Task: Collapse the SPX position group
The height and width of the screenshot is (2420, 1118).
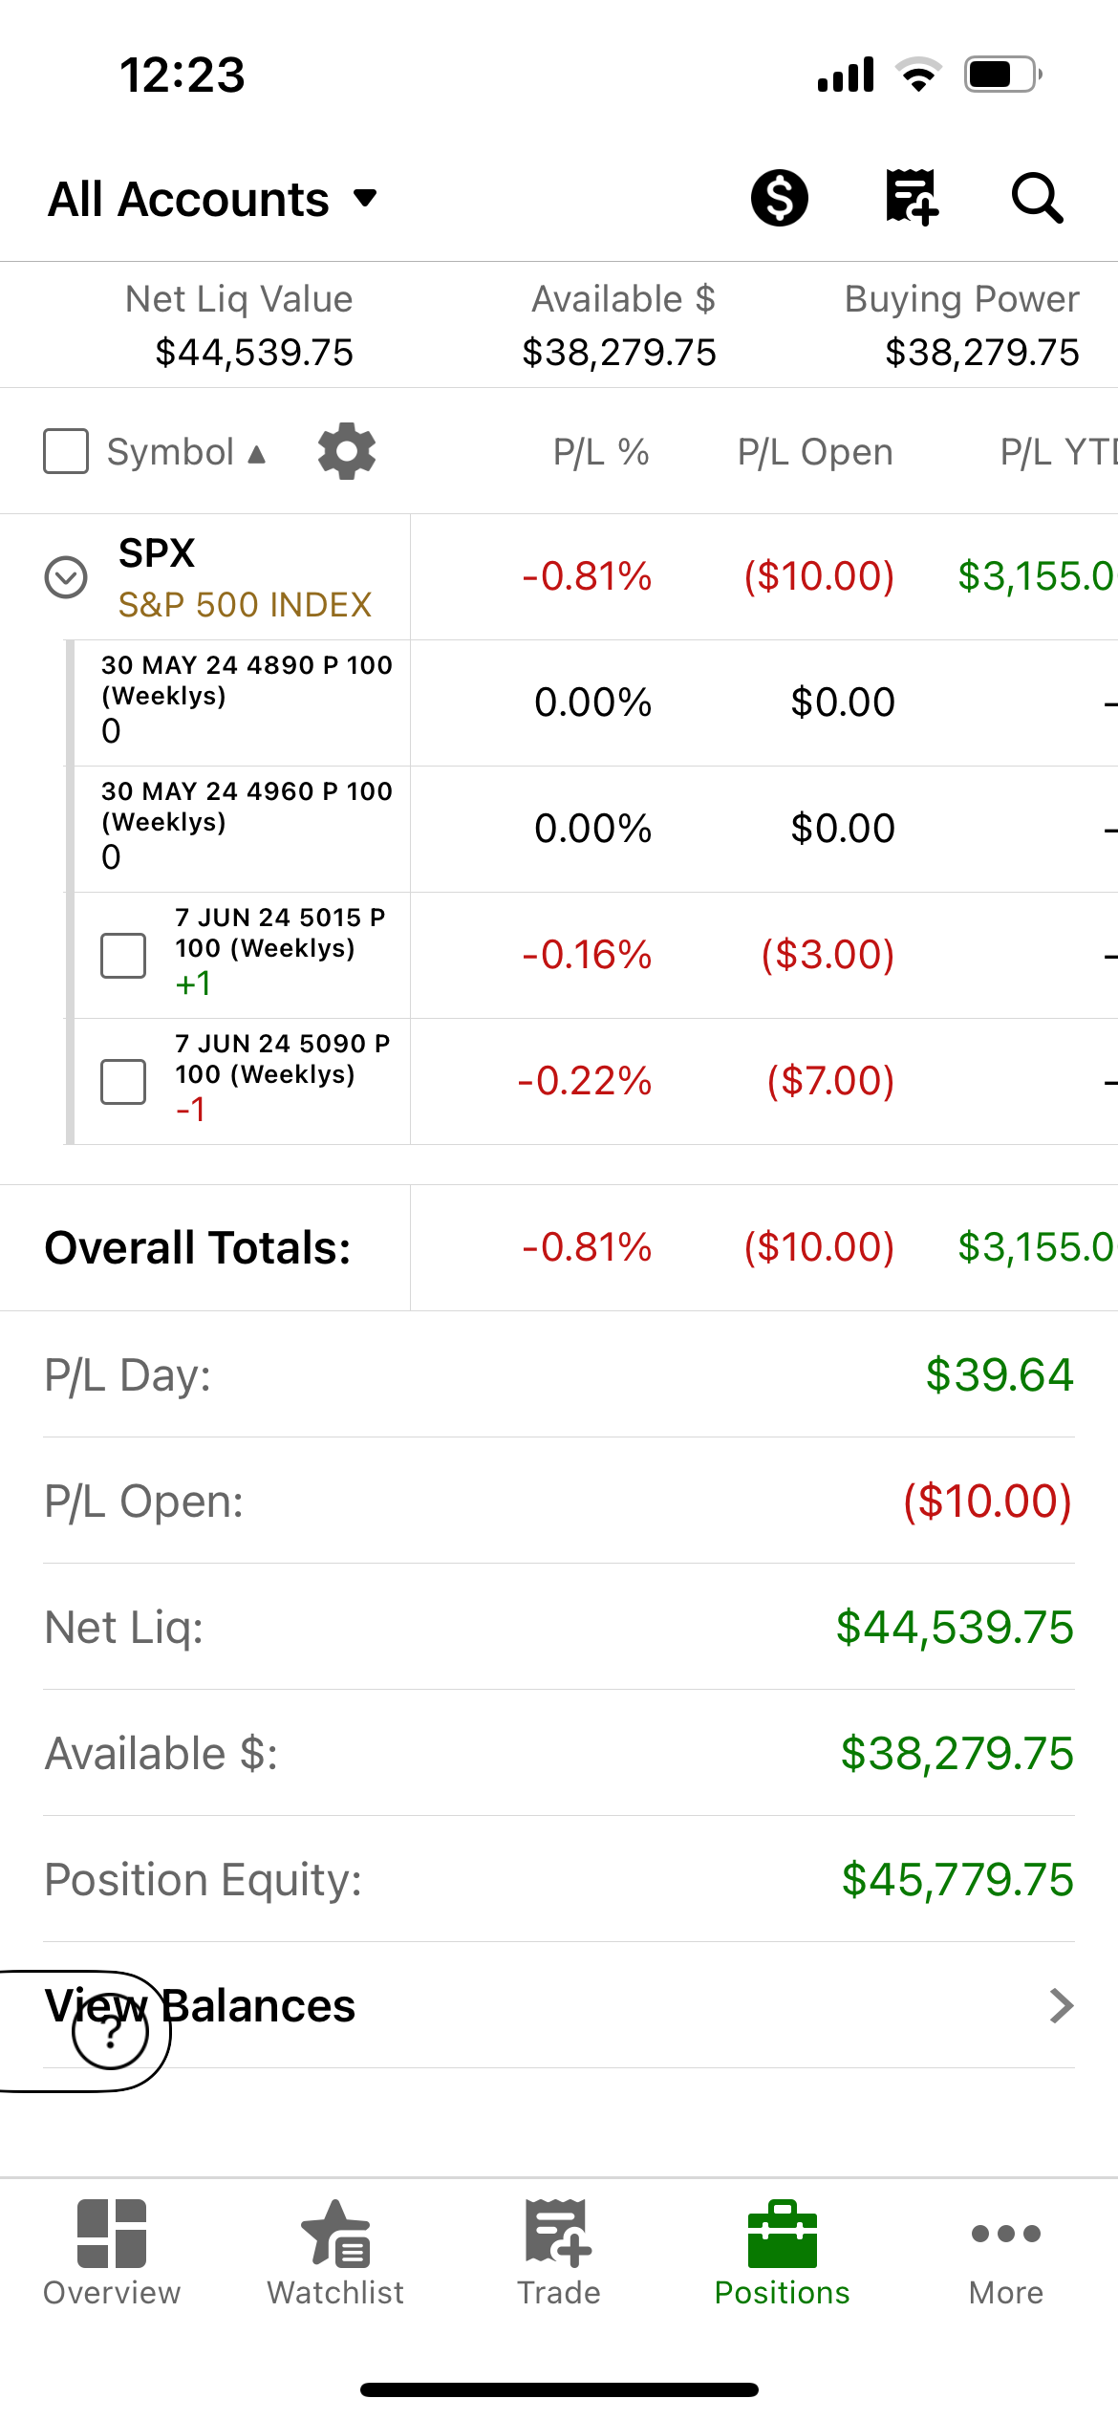Action: [66, 577]
